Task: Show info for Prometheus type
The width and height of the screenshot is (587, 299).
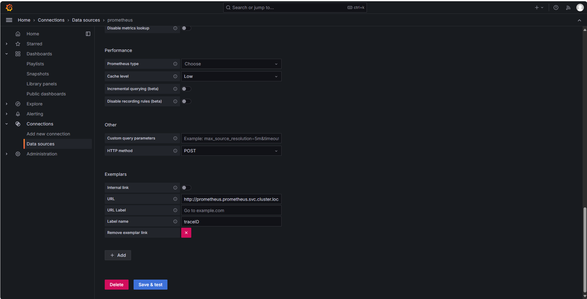Action: tap(175, 64)
